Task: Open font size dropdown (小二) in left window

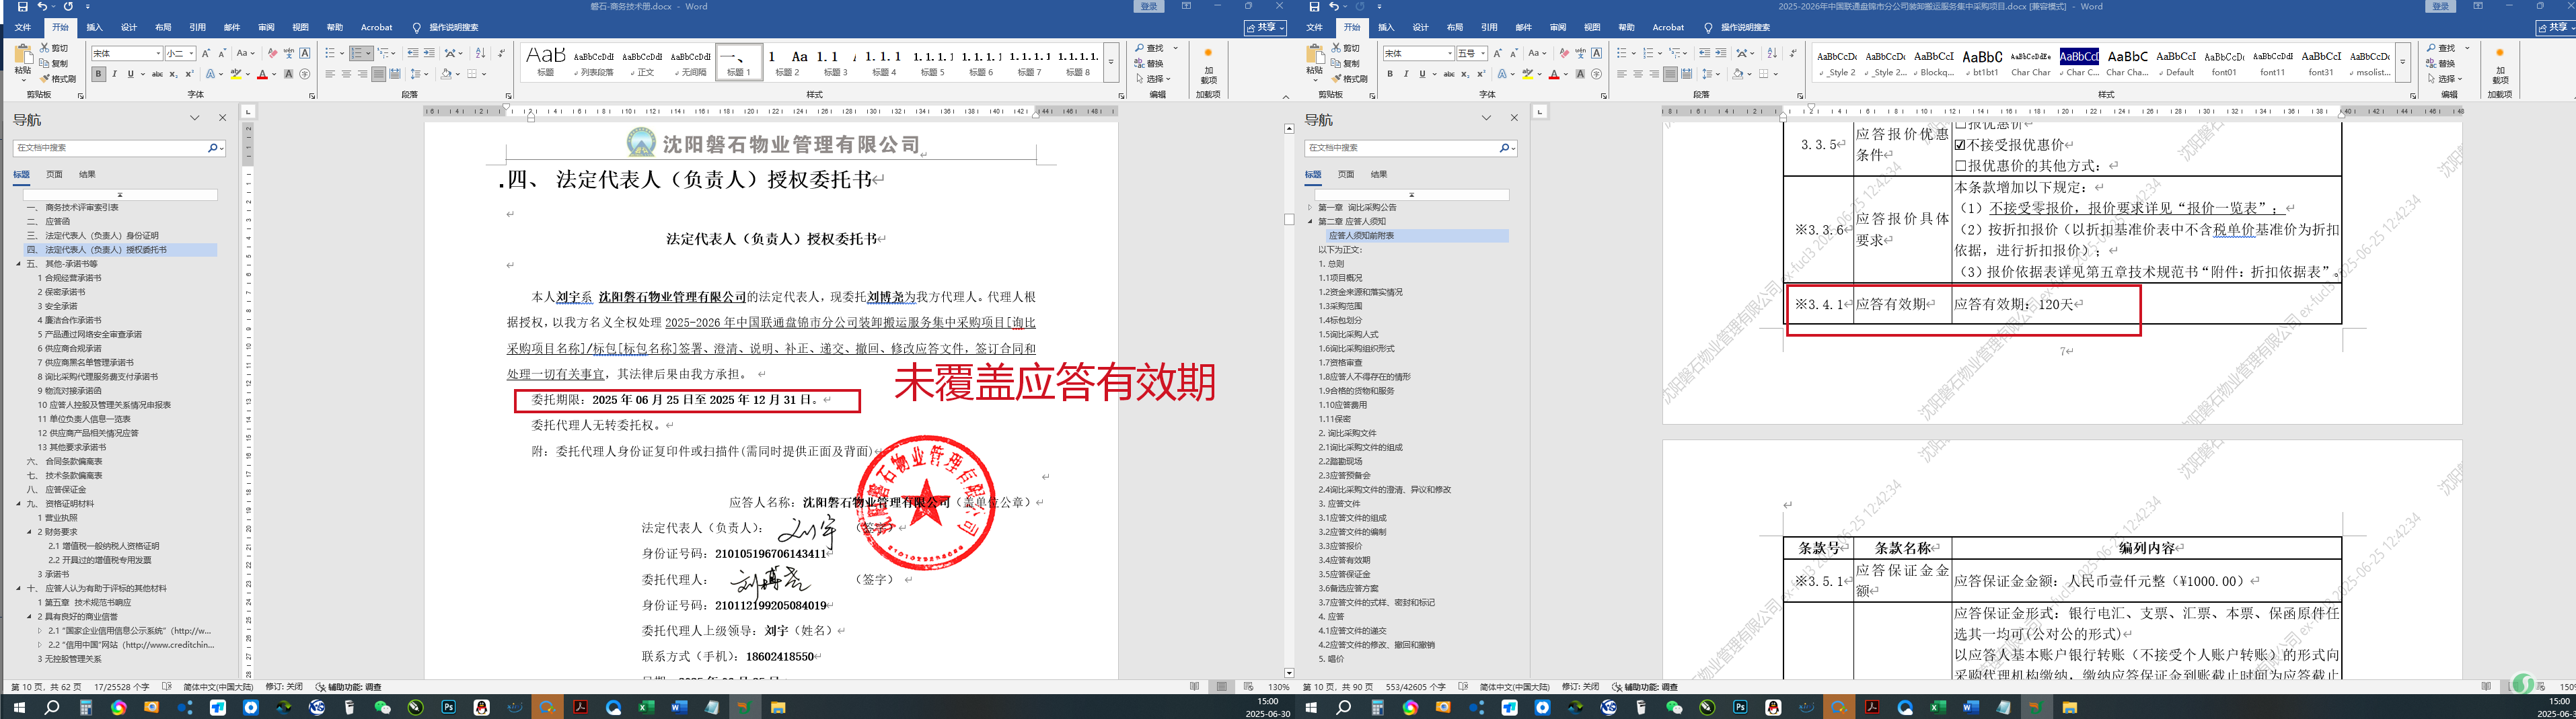Action: [x=191, y=53]
